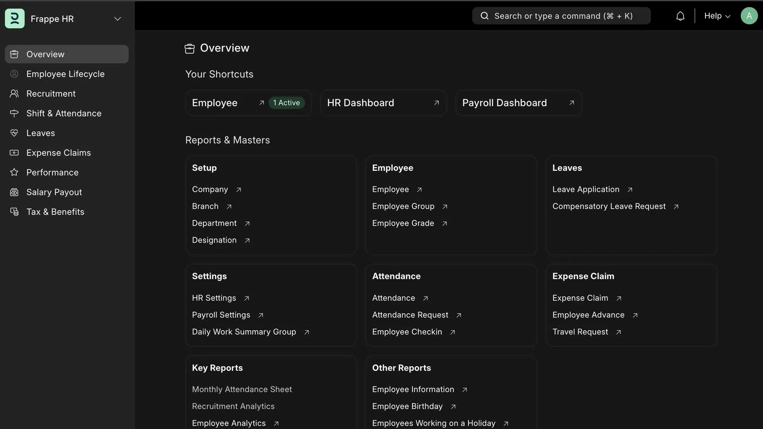Open the Payroll Settings link
The height and width of the screenshot is (429, 763).
pos(221,315)
